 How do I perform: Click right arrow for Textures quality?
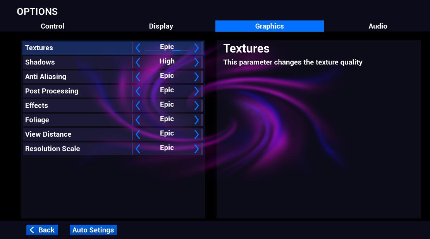pyautogui.click(x=196, y=48)
